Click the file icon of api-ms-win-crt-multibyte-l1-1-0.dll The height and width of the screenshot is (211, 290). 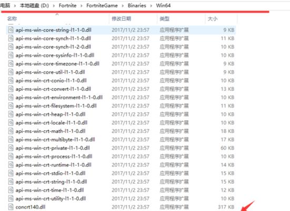pyautogui.click(x=11, y=140)
